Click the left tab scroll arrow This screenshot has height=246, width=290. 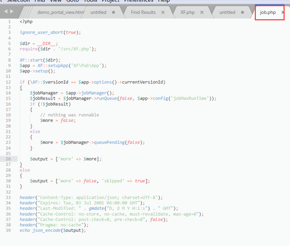[6, 12]
